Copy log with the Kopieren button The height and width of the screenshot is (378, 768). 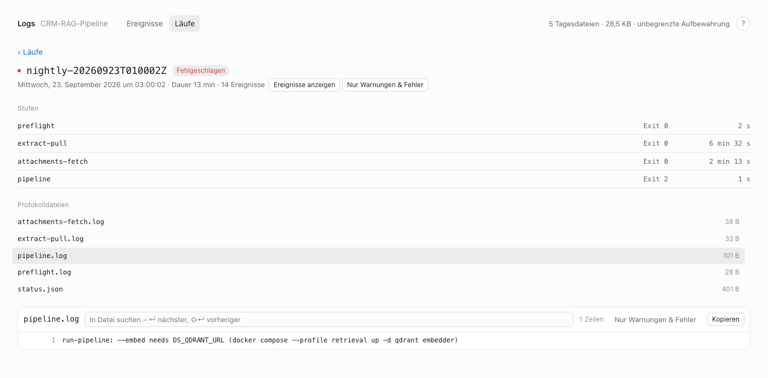726,319
